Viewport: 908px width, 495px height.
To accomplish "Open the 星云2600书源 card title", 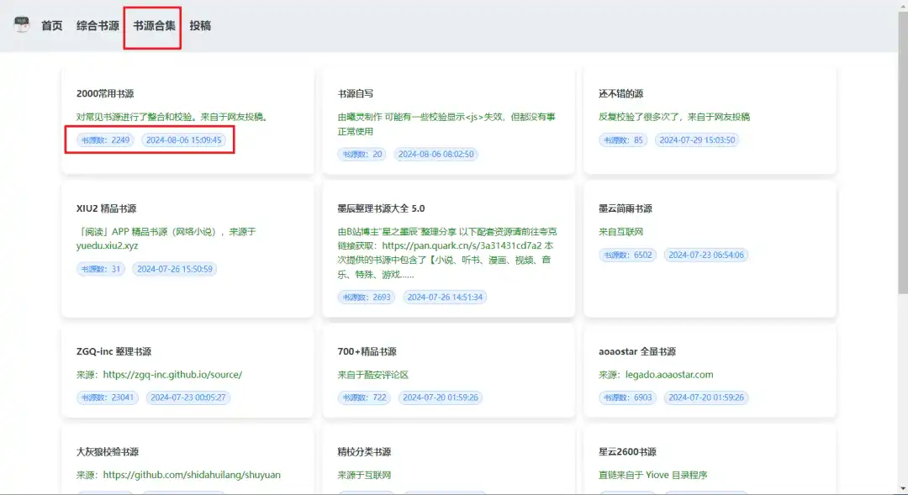I will click(x=628, y=451).
